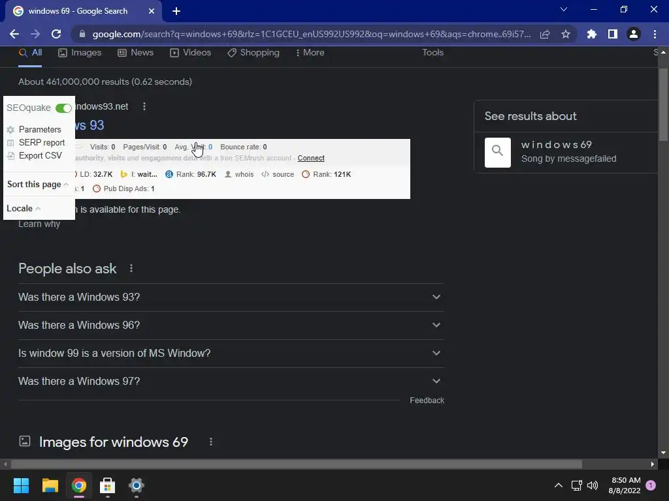Click the Connect link for SEMrush

coord(310,158)
